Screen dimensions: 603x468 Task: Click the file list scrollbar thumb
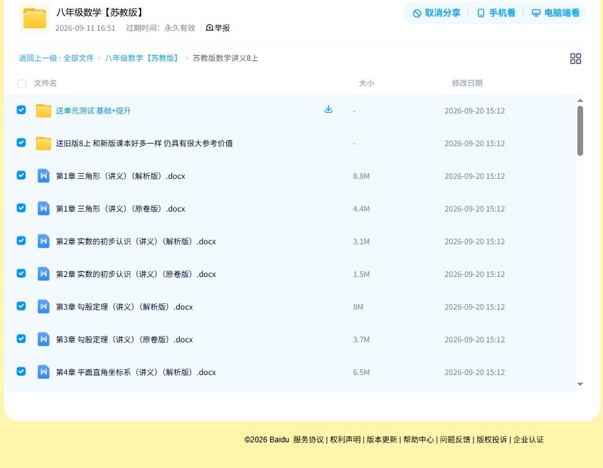tap(580, 131)
